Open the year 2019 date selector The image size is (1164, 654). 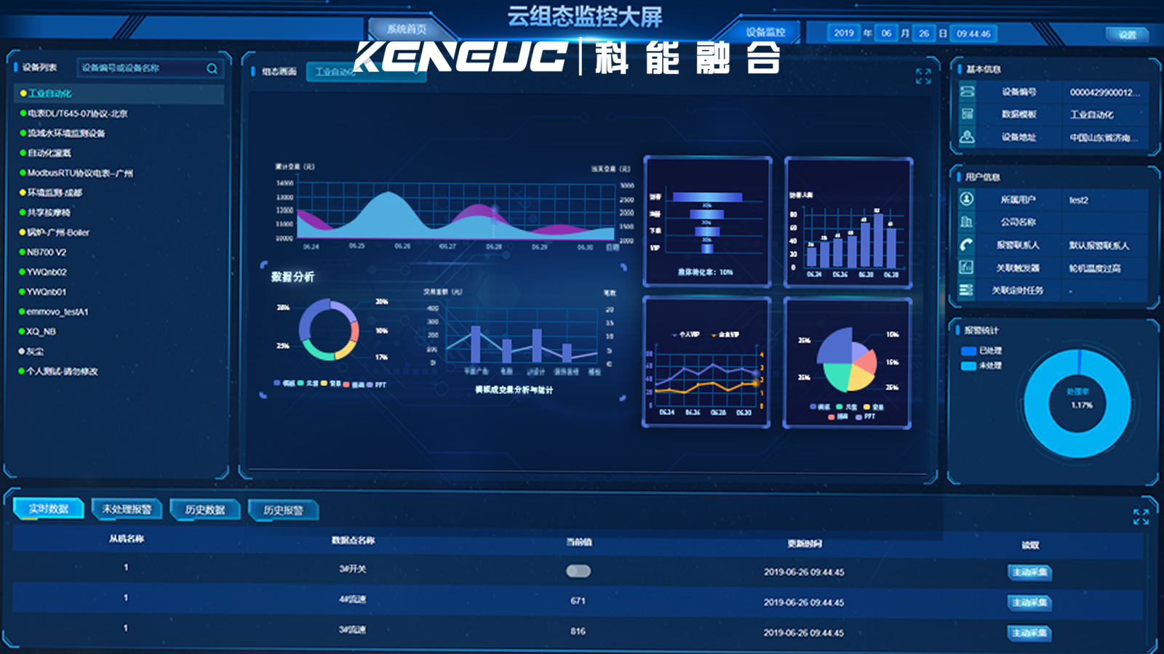click(x=844, y=33)
